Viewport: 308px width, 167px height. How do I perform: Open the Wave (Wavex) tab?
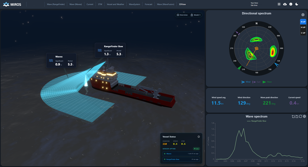75,4
